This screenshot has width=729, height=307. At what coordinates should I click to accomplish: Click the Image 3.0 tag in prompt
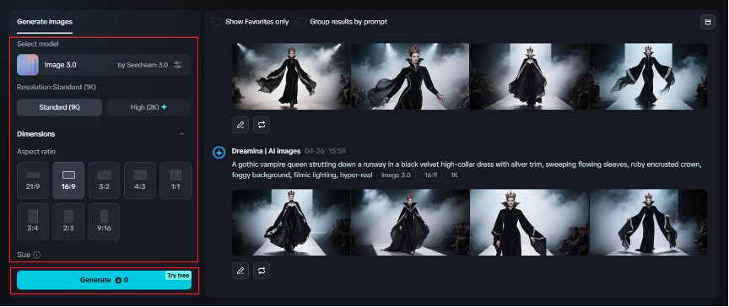395,175
